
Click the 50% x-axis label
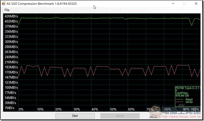[x=113, y=109]
